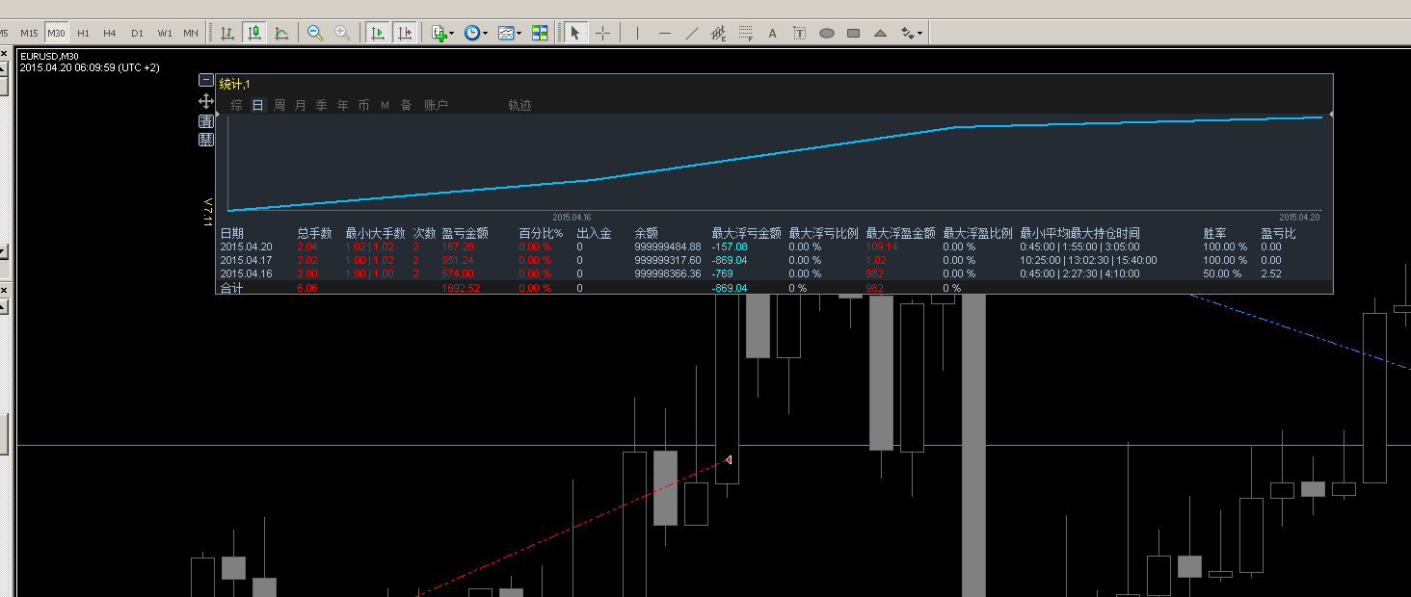Choose the Draw Ellipse shape tool
This screenshot has width=1411, height=597.
point(826,33)
